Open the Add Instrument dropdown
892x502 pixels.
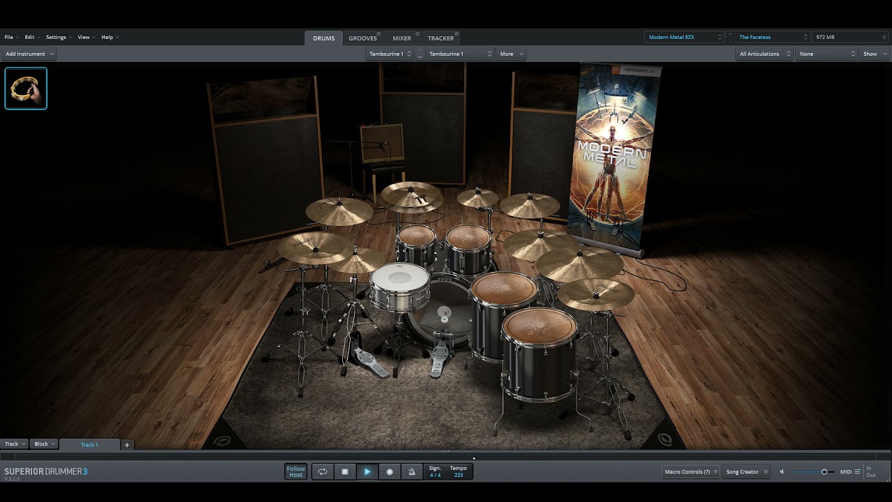29,54
